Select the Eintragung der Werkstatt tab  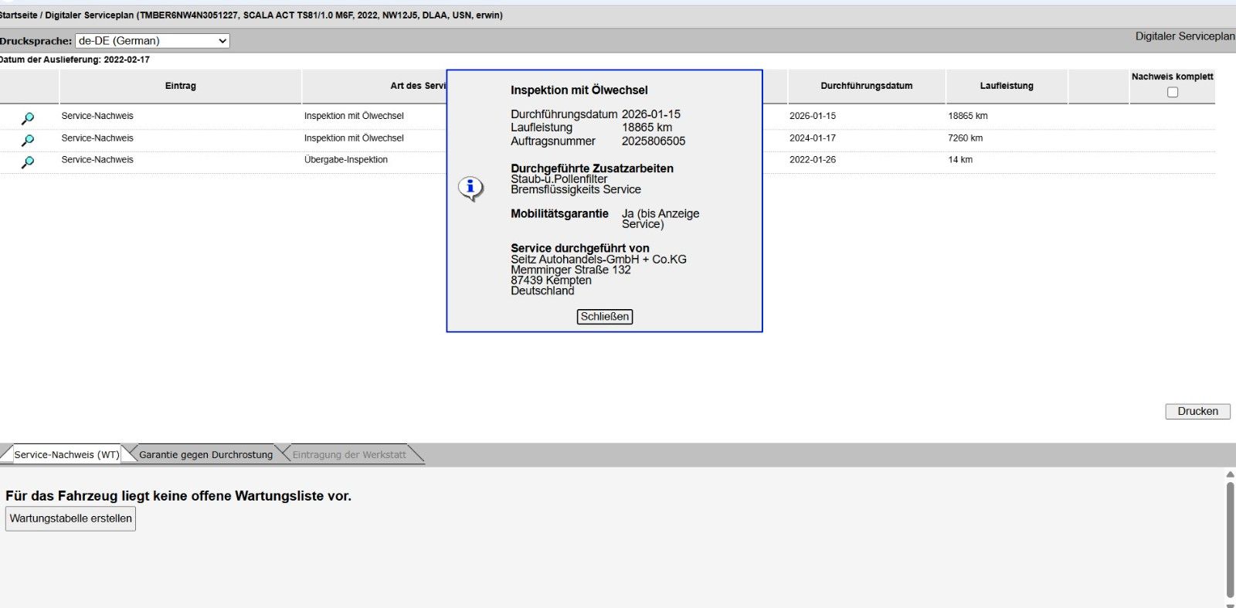coord(349,455)
